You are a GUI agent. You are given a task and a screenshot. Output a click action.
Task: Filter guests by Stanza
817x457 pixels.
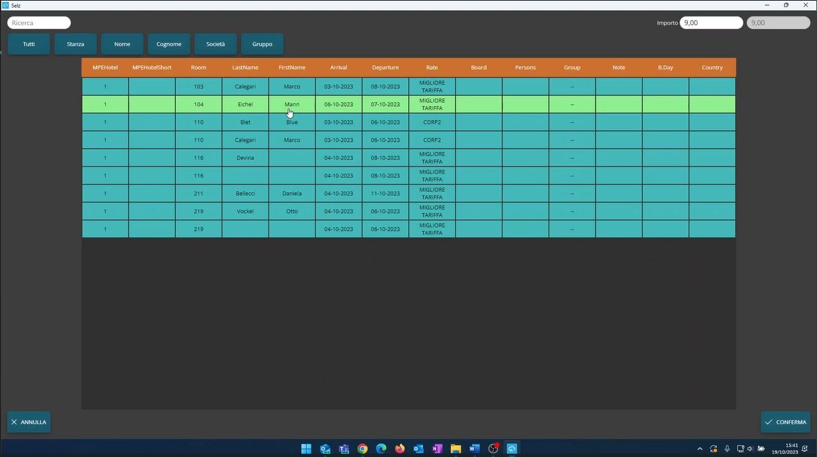[x=75, y=44]
